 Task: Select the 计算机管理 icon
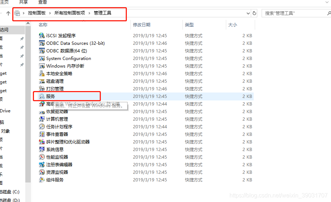pos(42,119)
